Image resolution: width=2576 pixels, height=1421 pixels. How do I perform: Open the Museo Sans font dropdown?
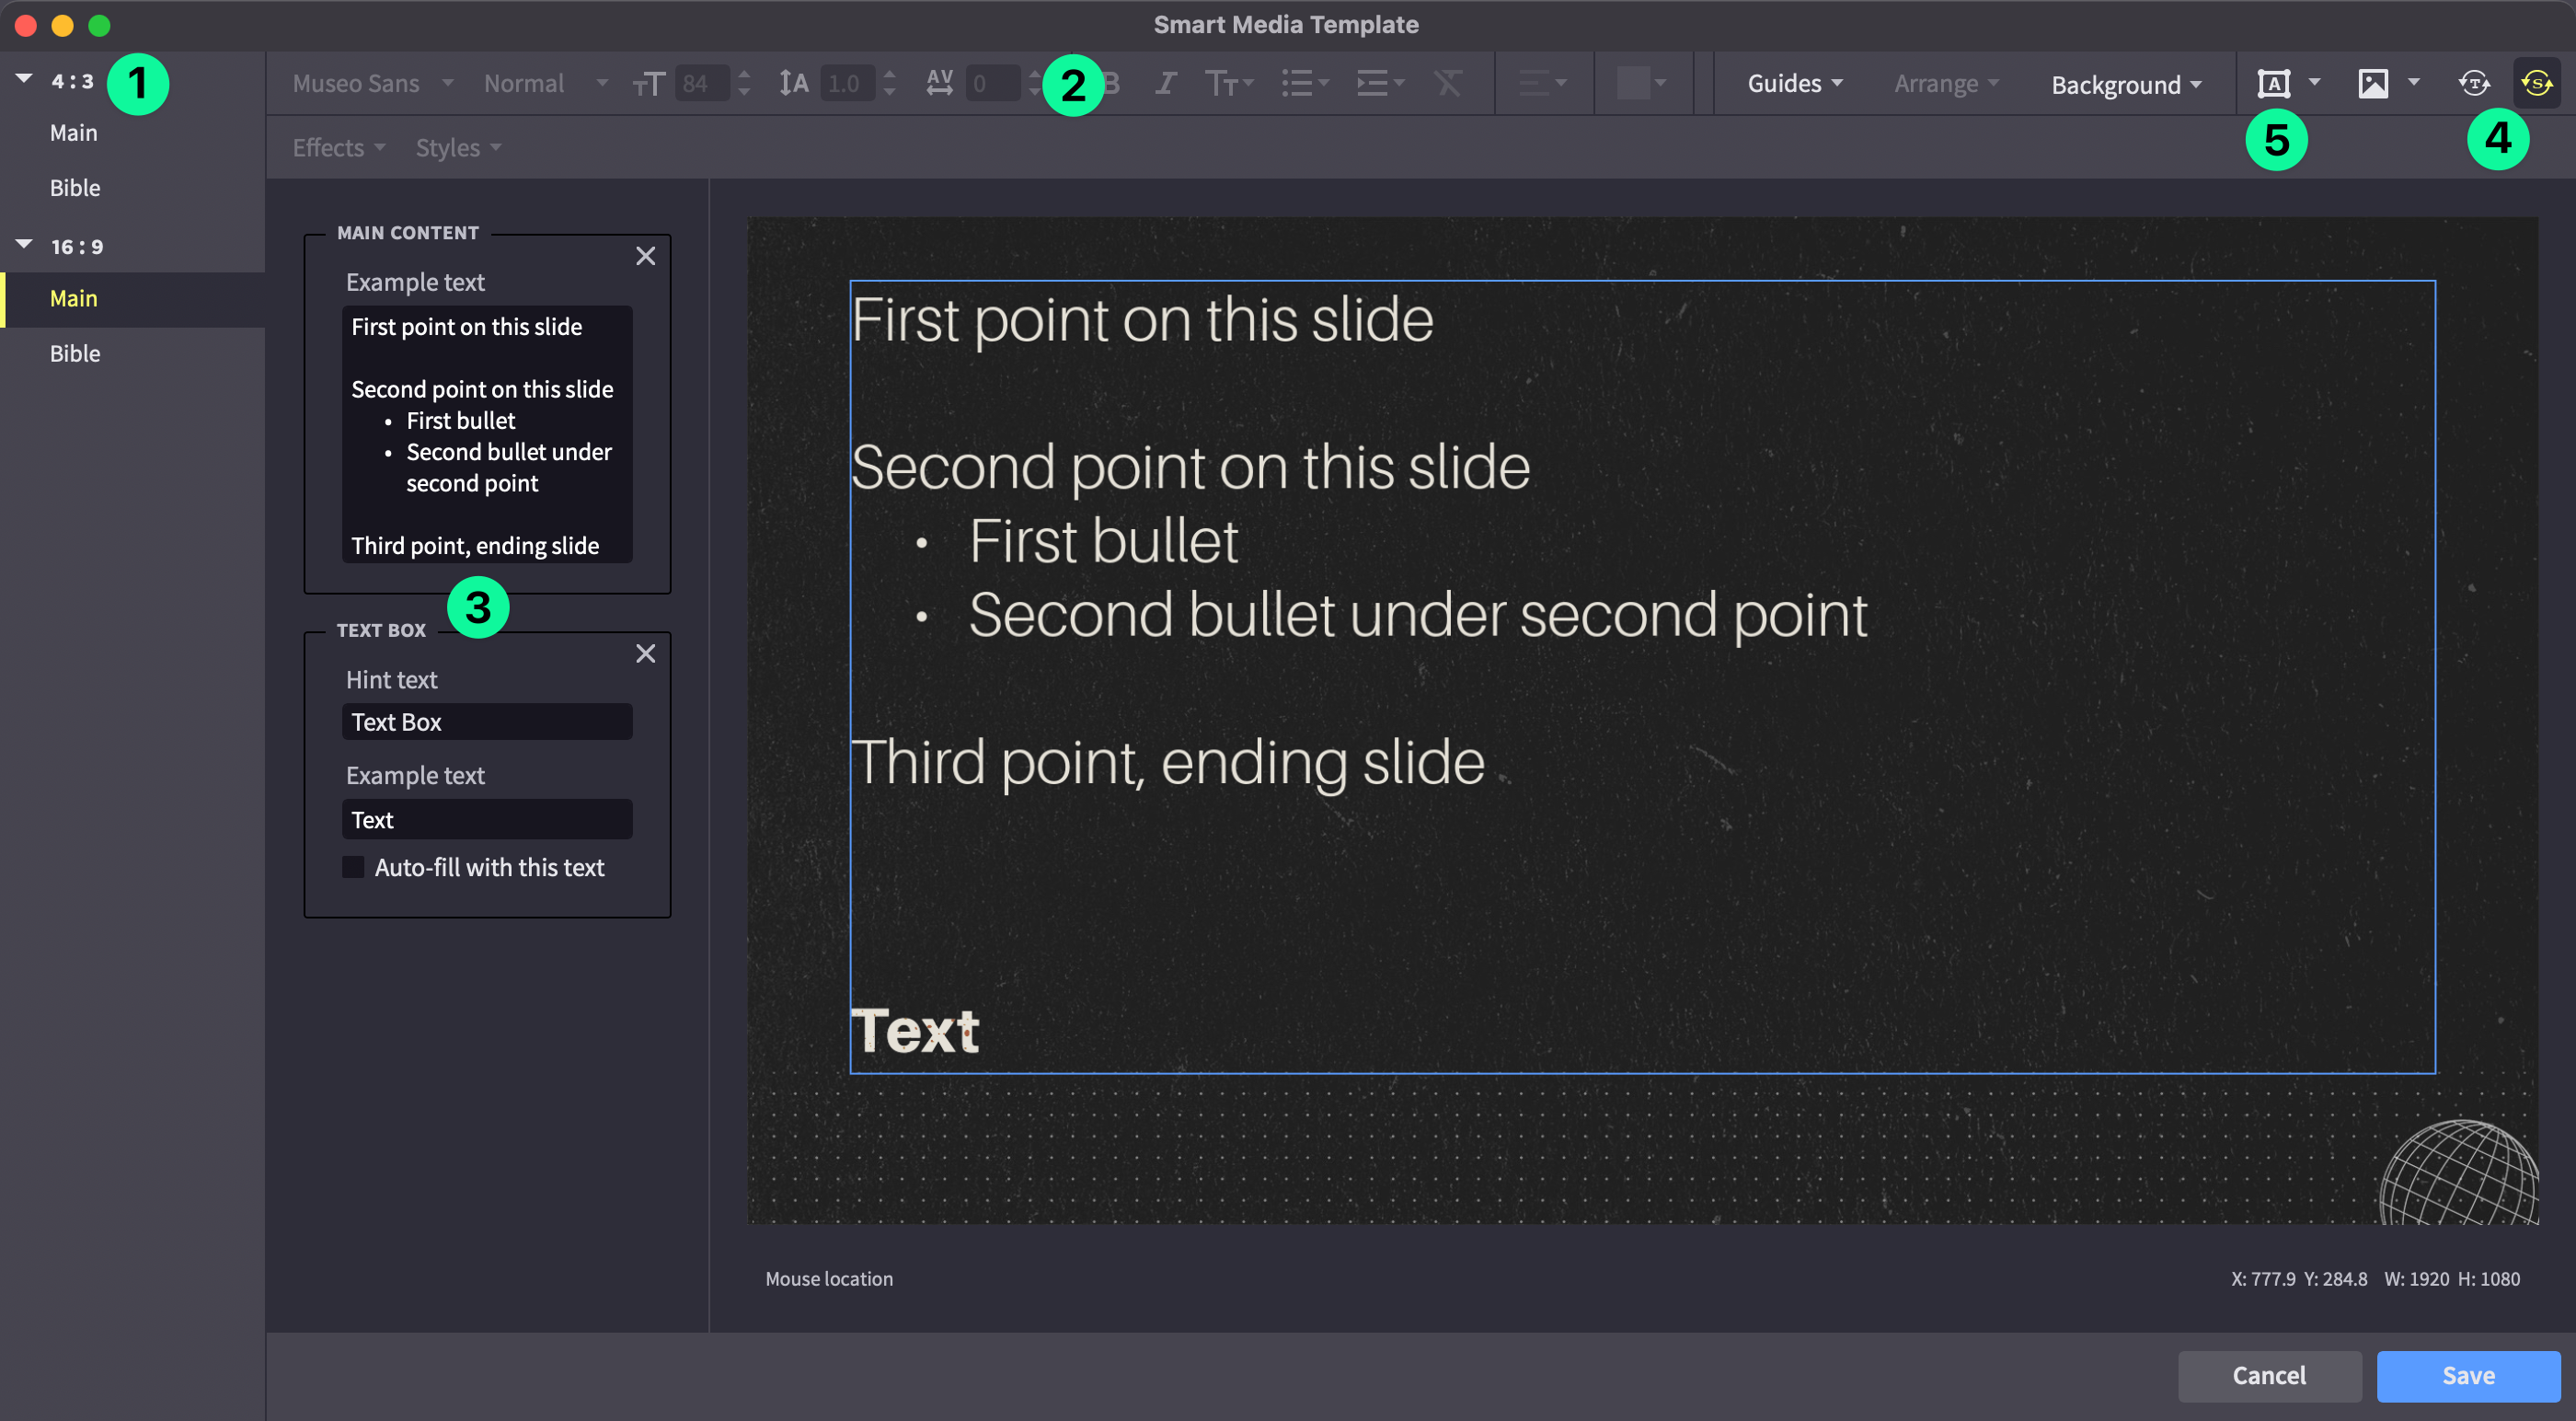click(372, 83)
